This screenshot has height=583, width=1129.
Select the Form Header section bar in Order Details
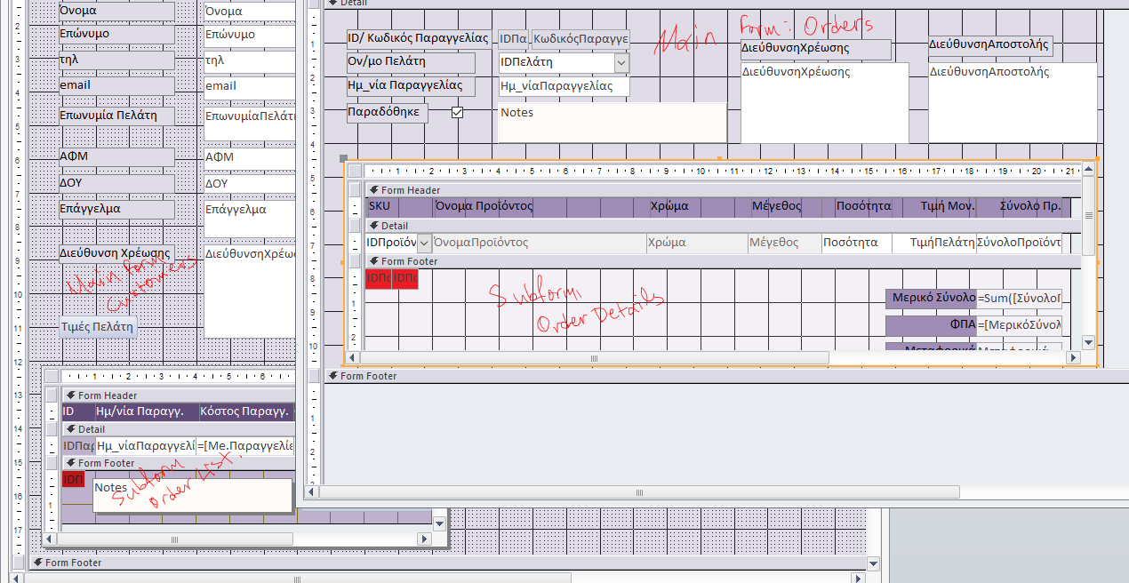click(725, 189)
